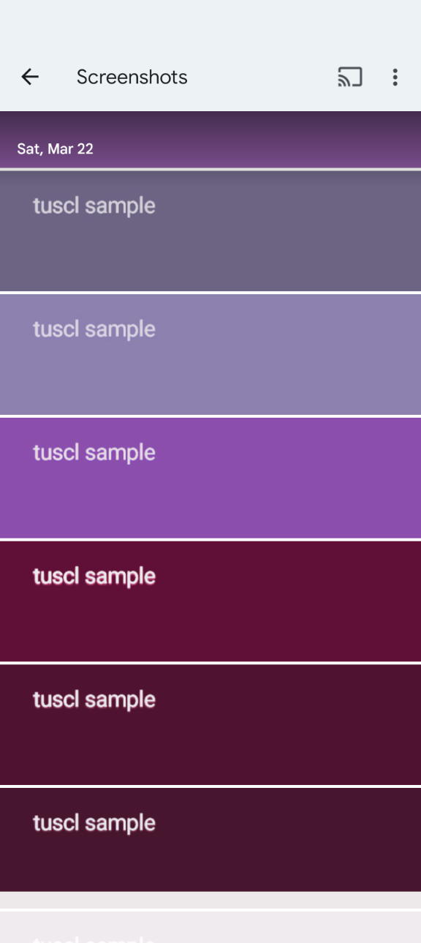Click 'tuscl sample' text on bright violet image
421x943 pixels.
[94, 454]
